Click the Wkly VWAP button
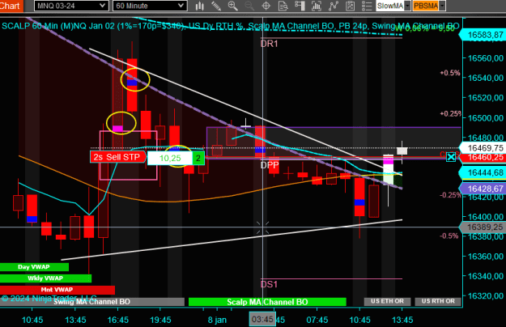Screen dimensions: 506x327 click(x=45, y=278)
